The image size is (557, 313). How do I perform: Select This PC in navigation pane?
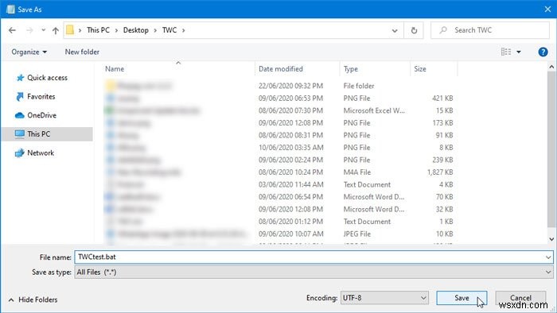47,134
